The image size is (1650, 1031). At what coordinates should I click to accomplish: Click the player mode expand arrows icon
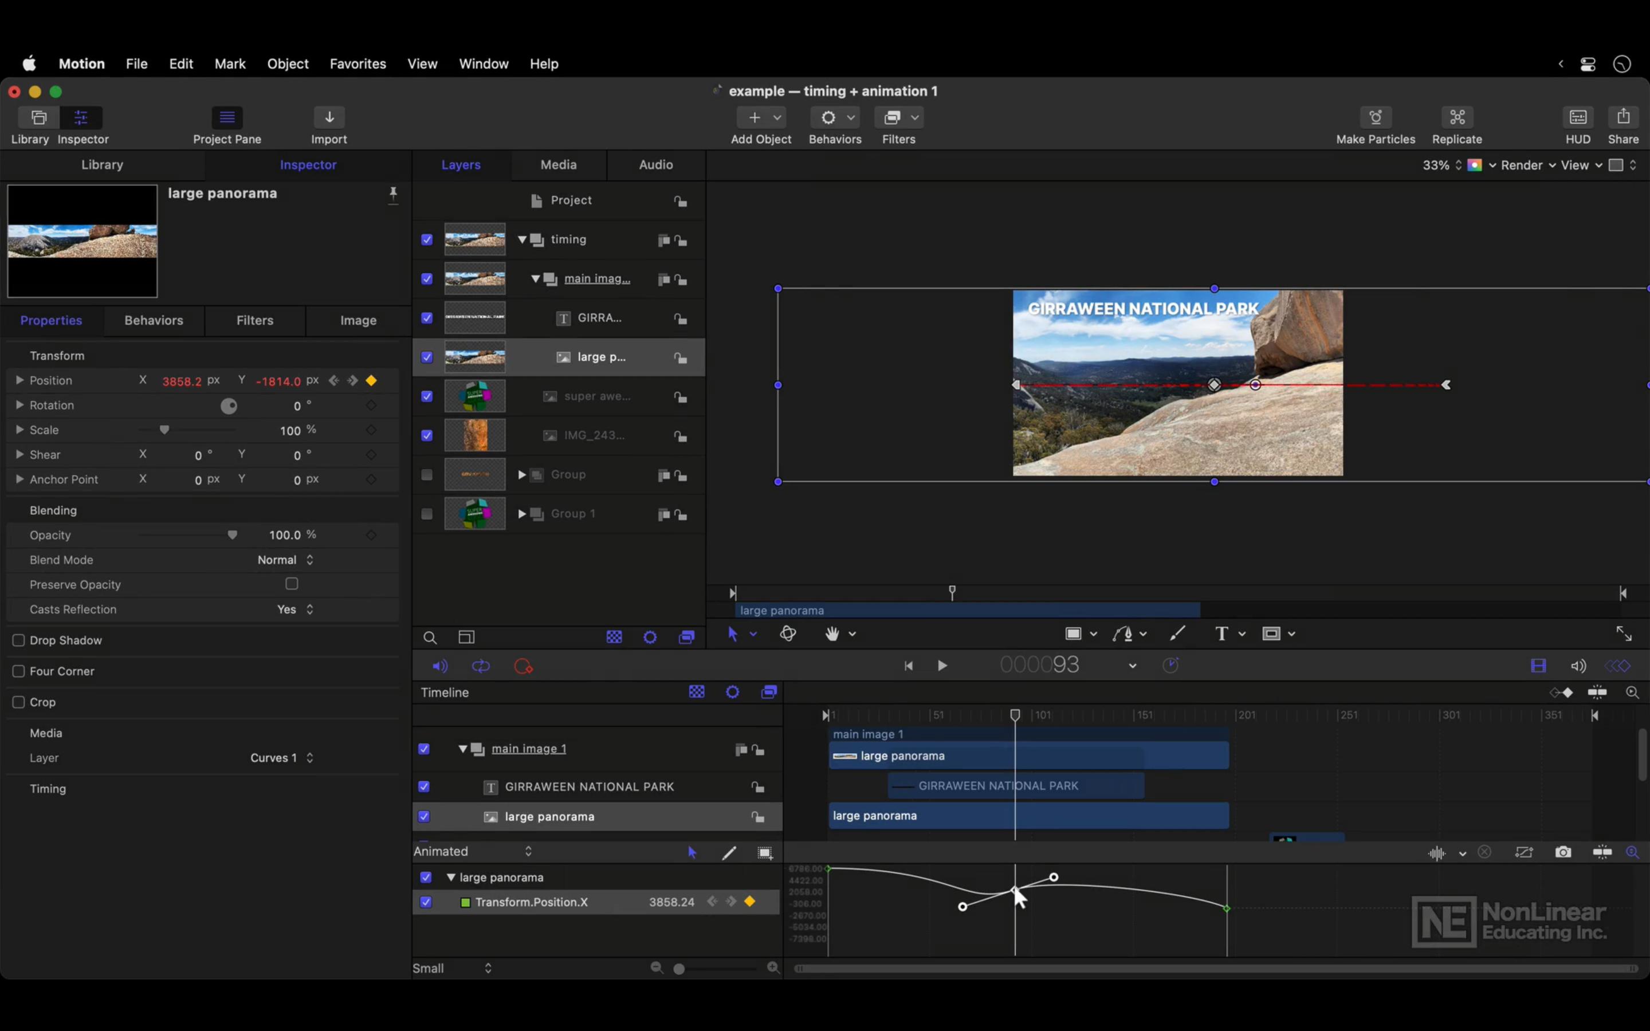coord(1624,634)
